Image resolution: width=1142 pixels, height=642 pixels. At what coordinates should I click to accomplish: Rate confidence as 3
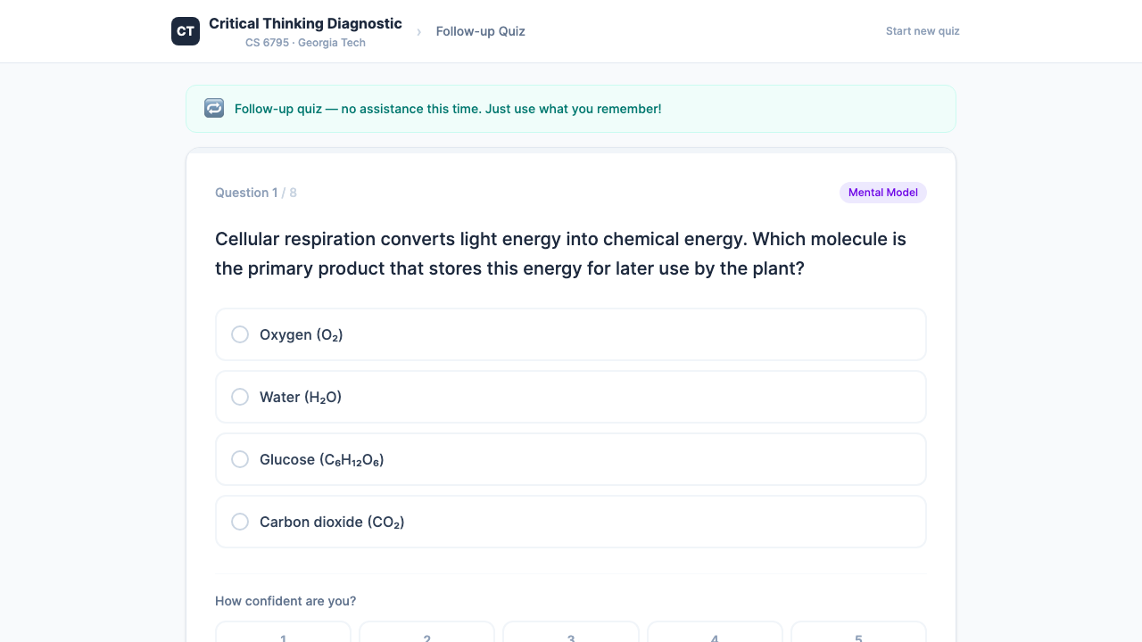(x=571, y=634)
